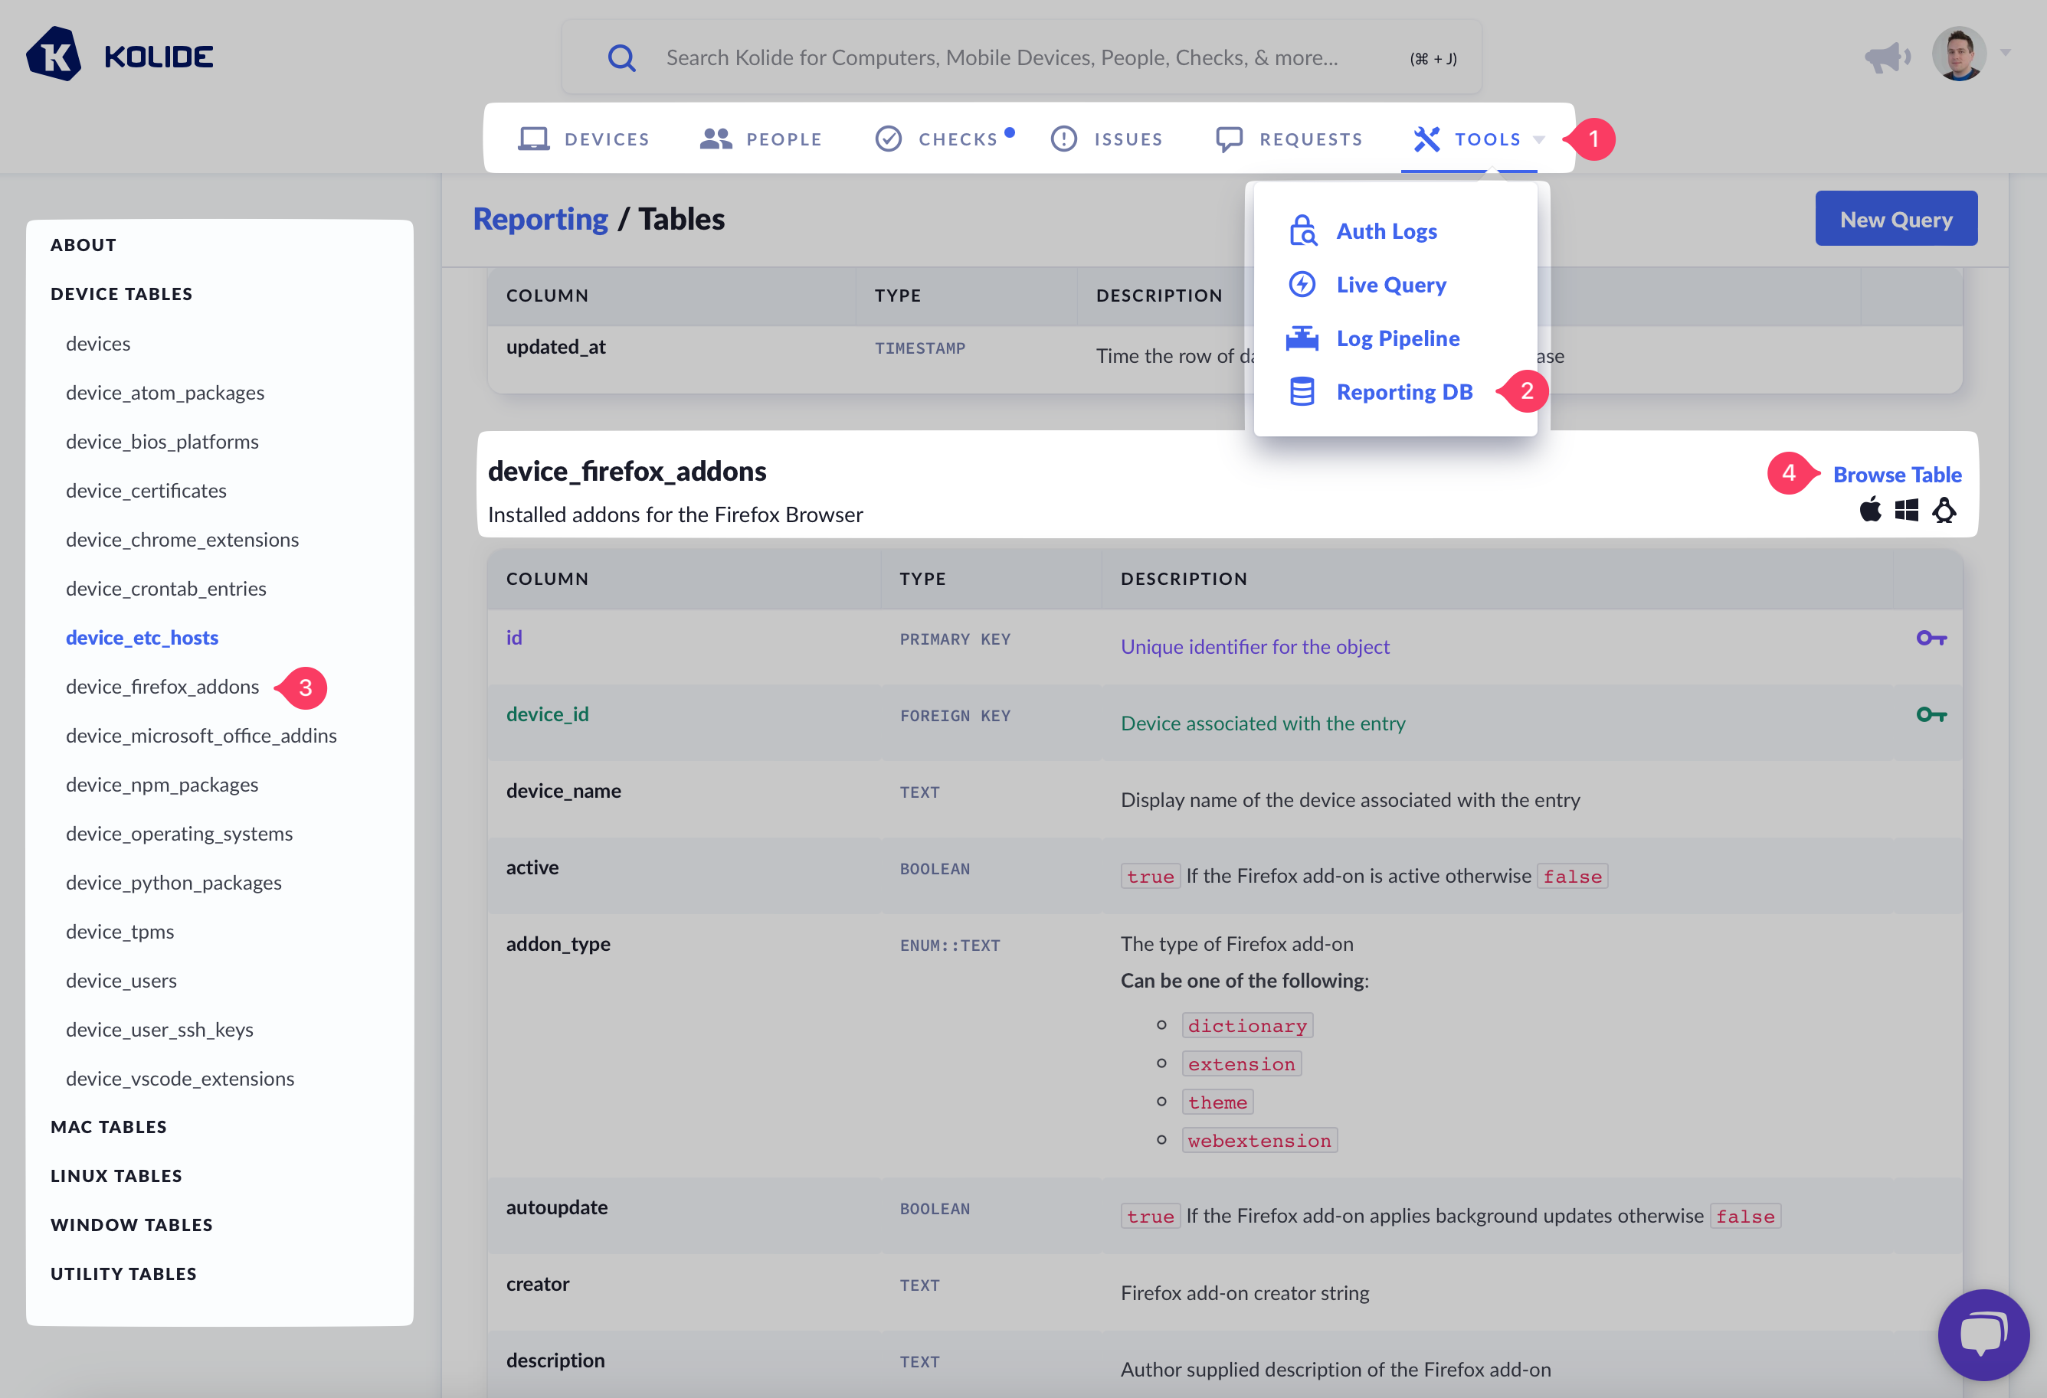Image resolution: width=2047 pixels, height=1398 pixels.
Task: Click the Linux penguin platform icon
Action: click(x=1944, y=510)
